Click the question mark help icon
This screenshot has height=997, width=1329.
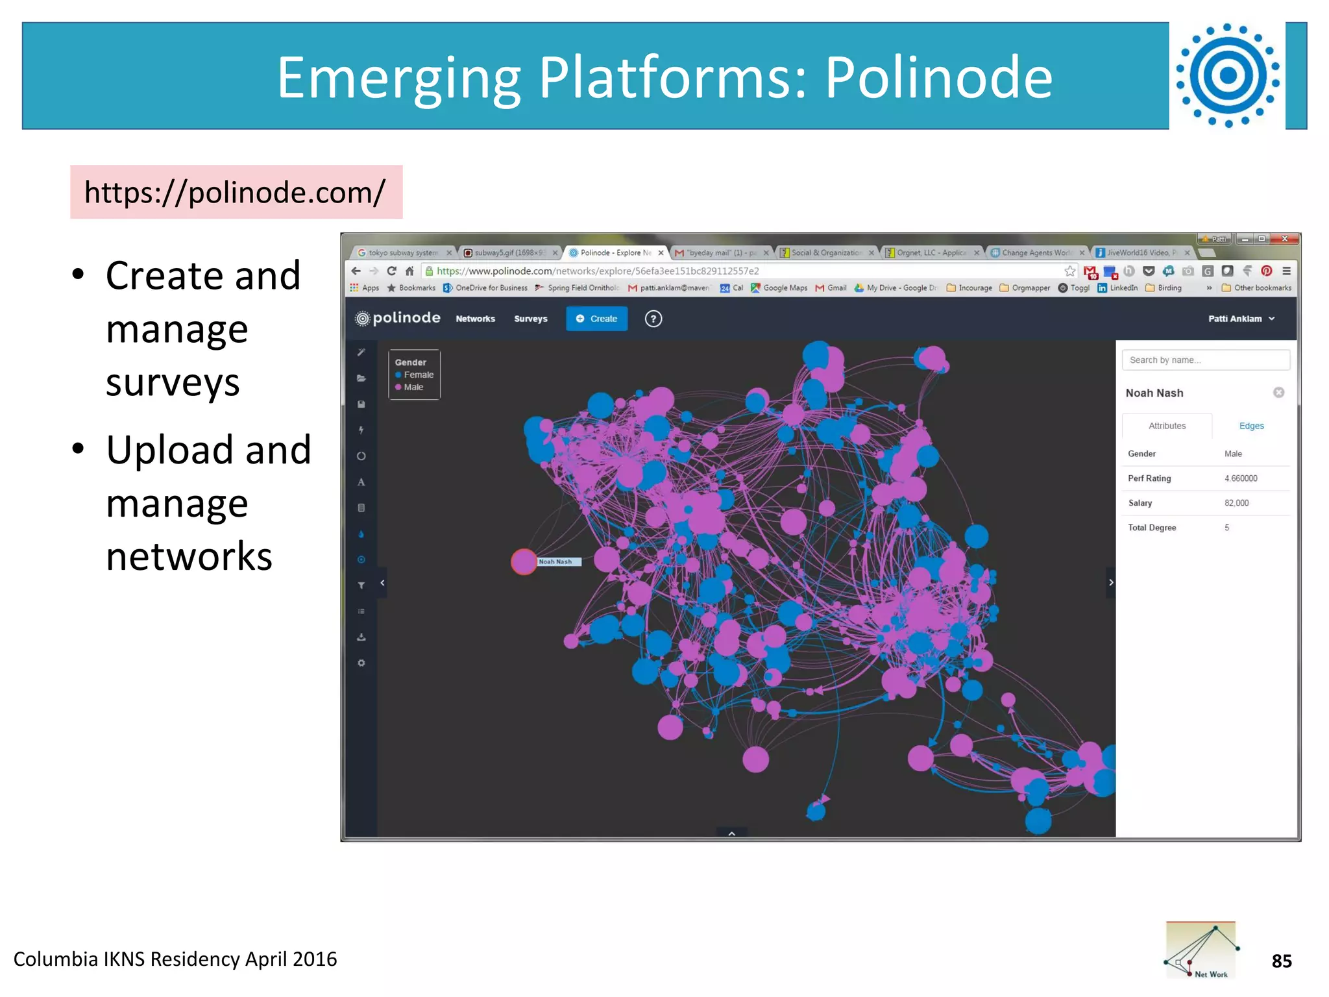pyautogui.click(x=653, y=319)
